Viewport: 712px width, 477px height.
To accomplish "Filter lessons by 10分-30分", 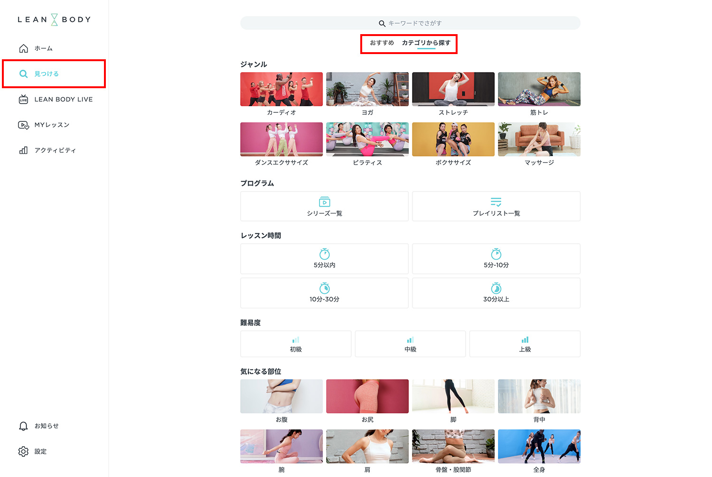I will 324,293.
